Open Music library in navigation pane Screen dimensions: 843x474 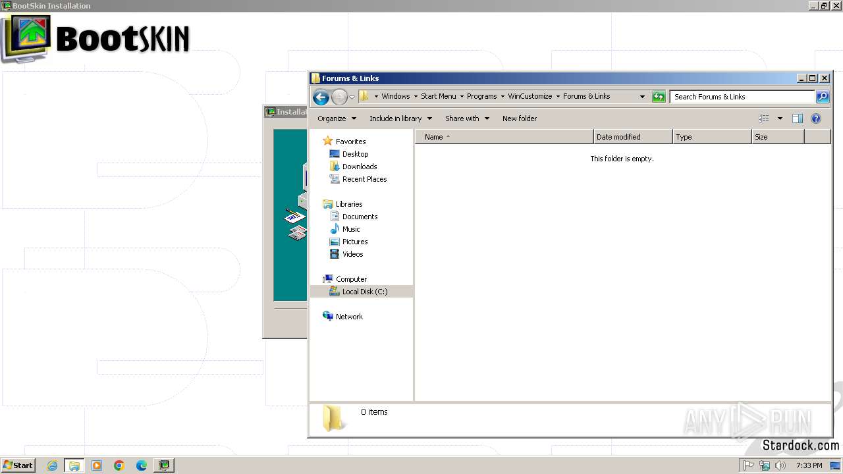(351, 229)
